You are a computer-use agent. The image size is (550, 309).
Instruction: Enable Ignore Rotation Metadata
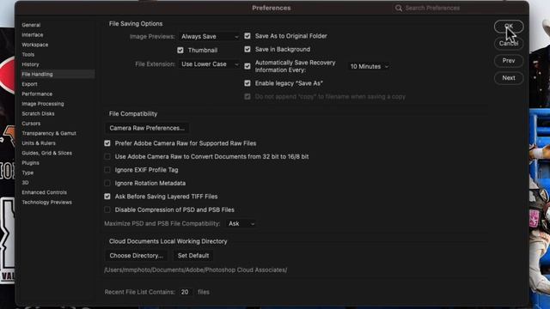pyautogui.click(x=107, y=183)
